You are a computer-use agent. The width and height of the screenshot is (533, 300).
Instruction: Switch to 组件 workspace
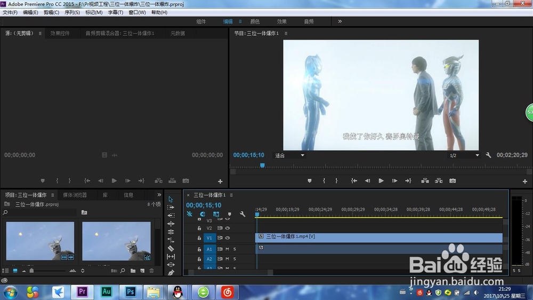201,21
